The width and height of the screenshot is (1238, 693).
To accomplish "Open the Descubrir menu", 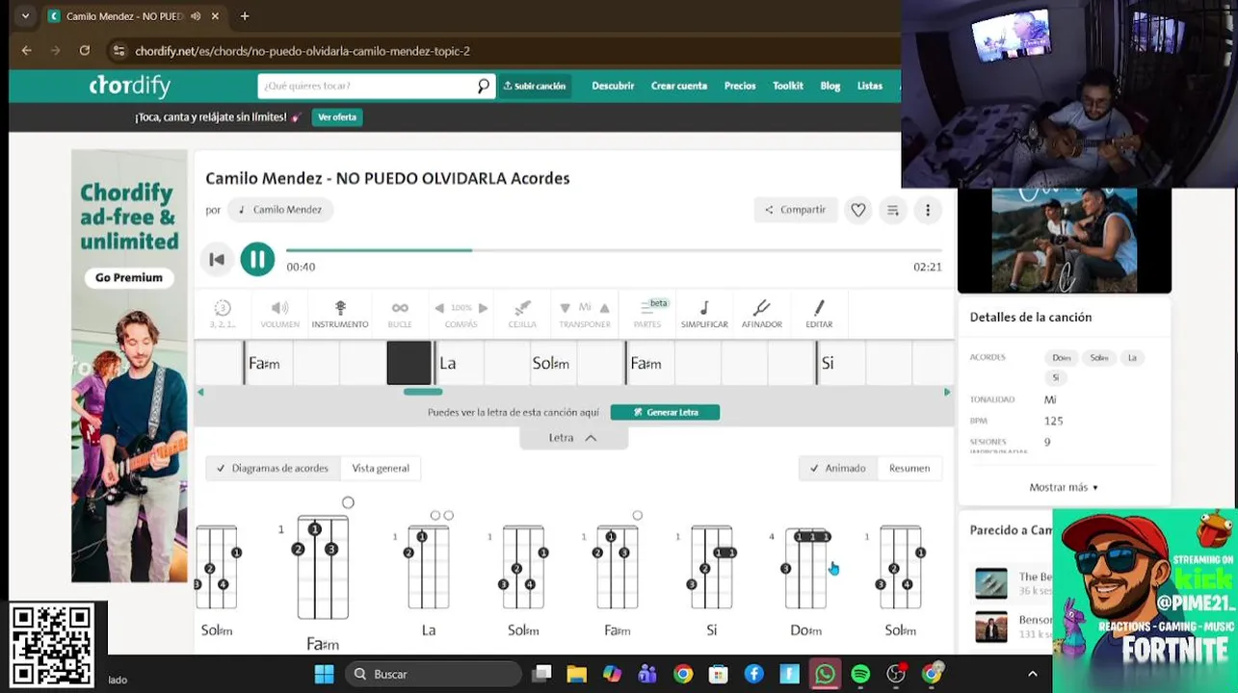I will pyautogui.click(x=613, y=86).
